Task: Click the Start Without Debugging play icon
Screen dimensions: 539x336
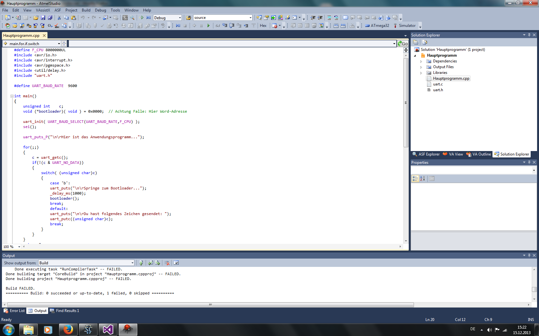Action: [x=142, y=18]
